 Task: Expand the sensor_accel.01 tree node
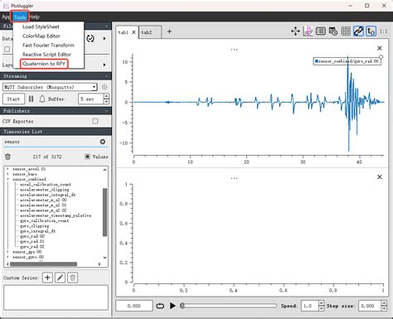tap(7, 168)
